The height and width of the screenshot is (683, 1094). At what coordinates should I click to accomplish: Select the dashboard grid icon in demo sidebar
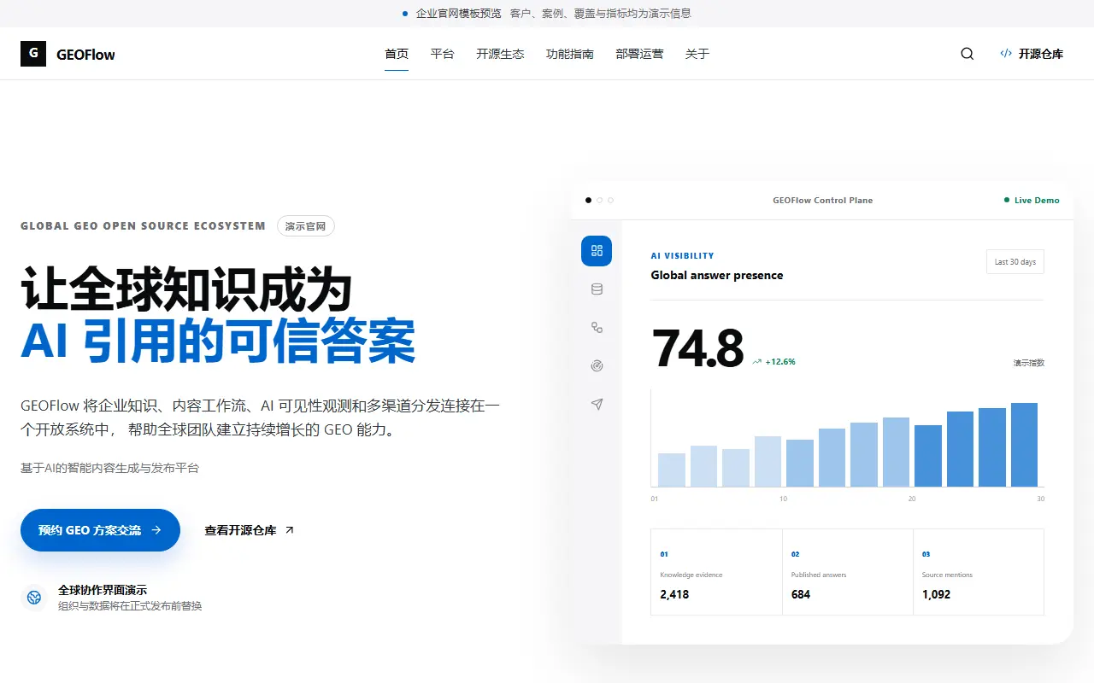(x=597, y=250)
